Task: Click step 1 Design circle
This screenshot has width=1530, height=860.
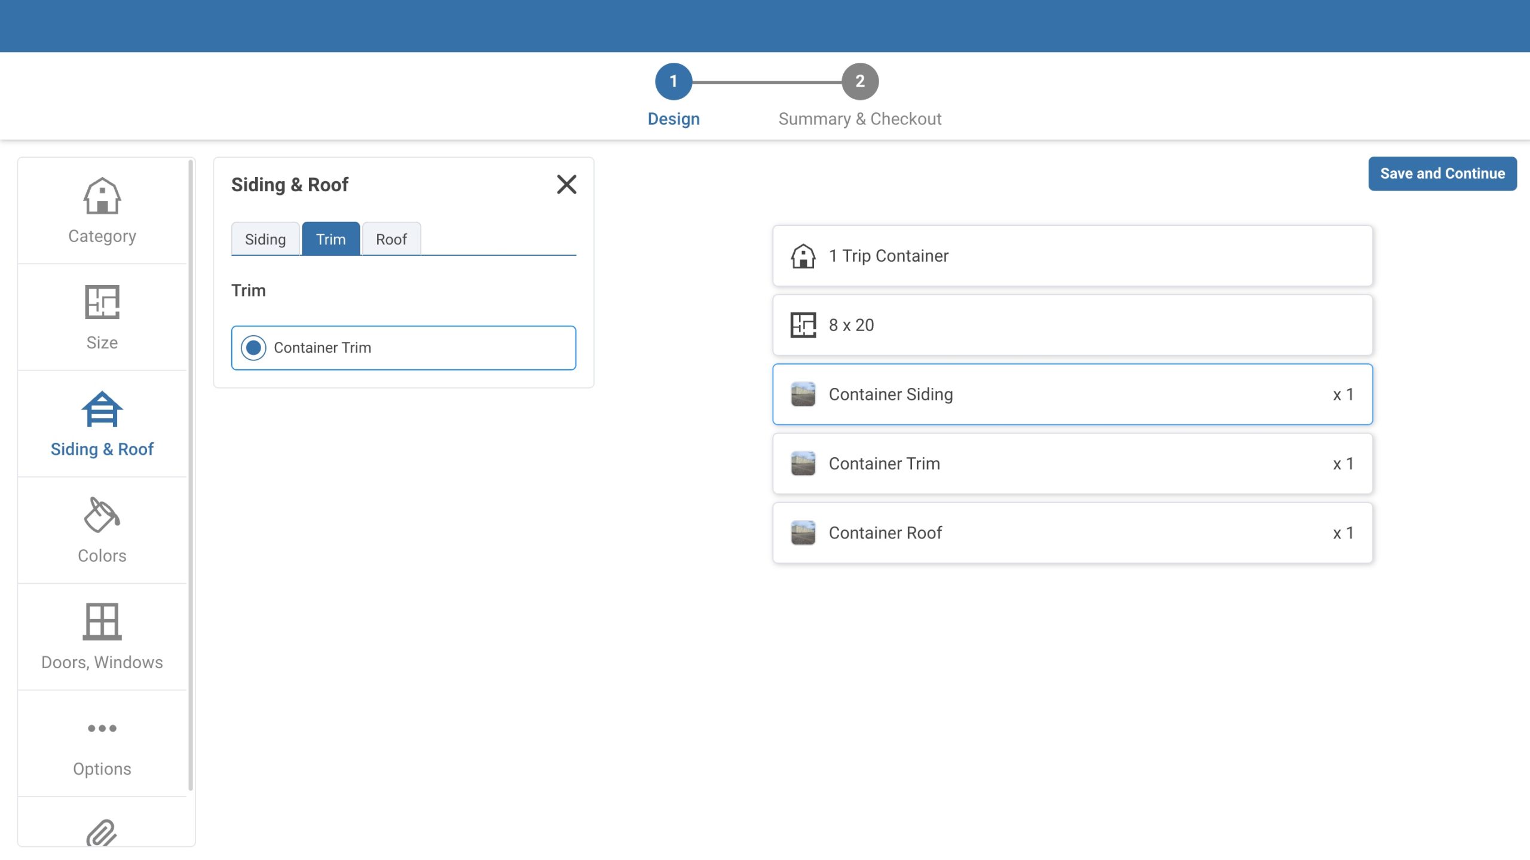Action: pos(673,81)
